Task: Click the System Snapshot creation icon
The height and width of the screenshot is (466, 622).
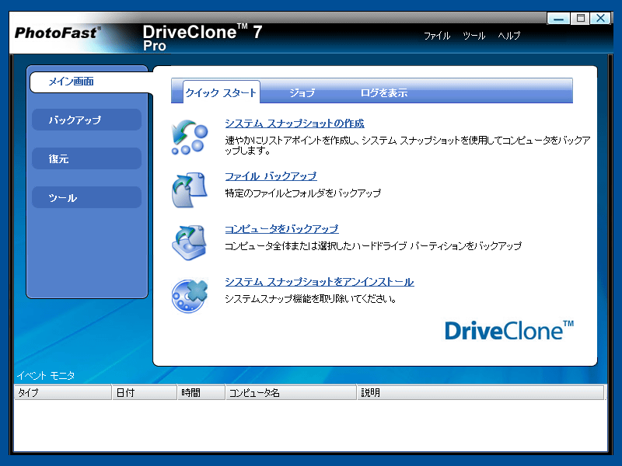Action: (189, 137)
